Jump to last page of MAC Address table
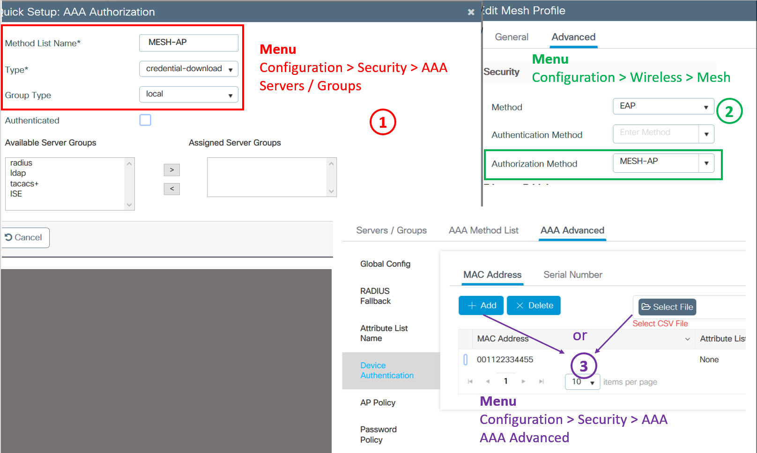 541,381
